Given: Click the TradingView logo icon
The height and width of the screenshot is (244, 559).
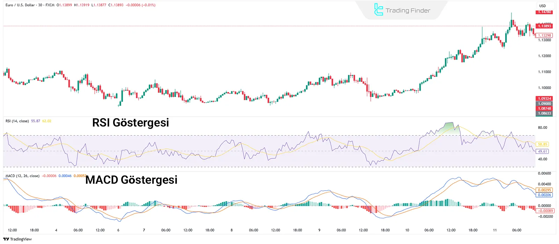Looking at the screenshot, I should point(6,239).
